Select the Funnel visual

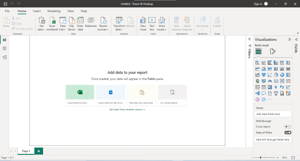tap(264, 75)
